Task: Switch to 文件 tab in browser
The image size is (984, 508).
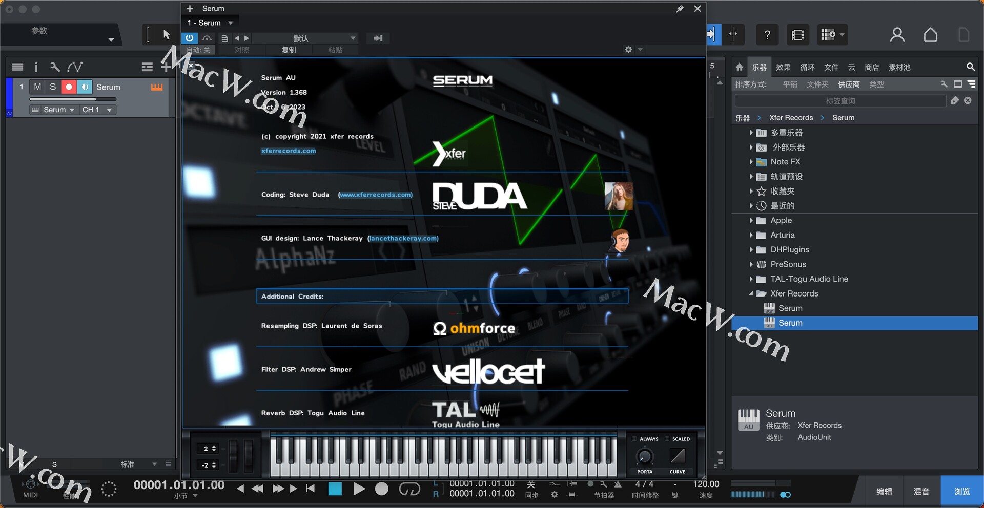Action: (831, 67)
